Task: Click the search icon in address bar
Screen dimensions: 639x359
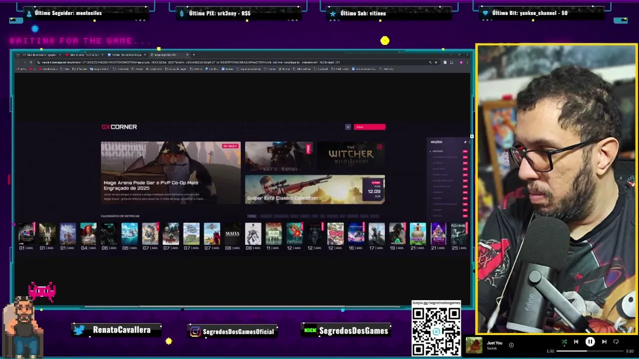Action: (x=430, y=62)
